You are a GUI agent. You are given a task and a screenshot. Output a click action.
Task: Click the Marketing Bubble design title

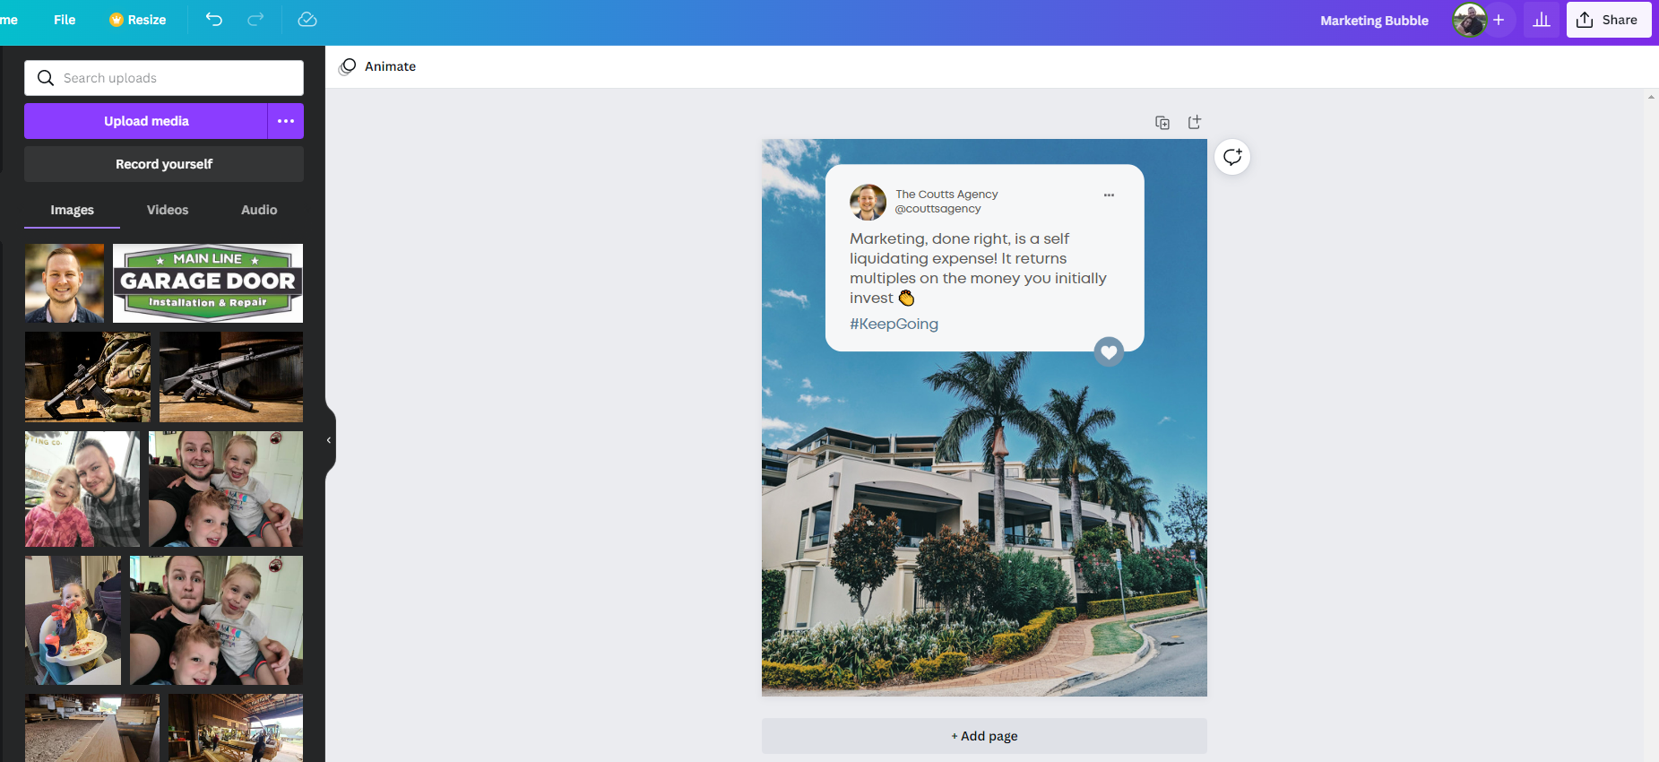tap(1374, 21)
